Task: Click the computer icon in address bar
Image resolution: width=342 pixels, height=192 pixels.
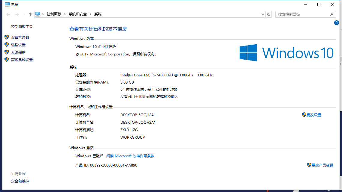Action: (38, 14)
